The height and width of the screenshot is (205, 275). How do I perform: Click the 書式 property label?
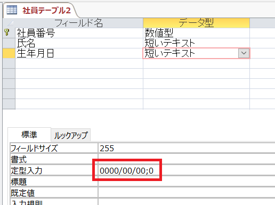point(54,159)
